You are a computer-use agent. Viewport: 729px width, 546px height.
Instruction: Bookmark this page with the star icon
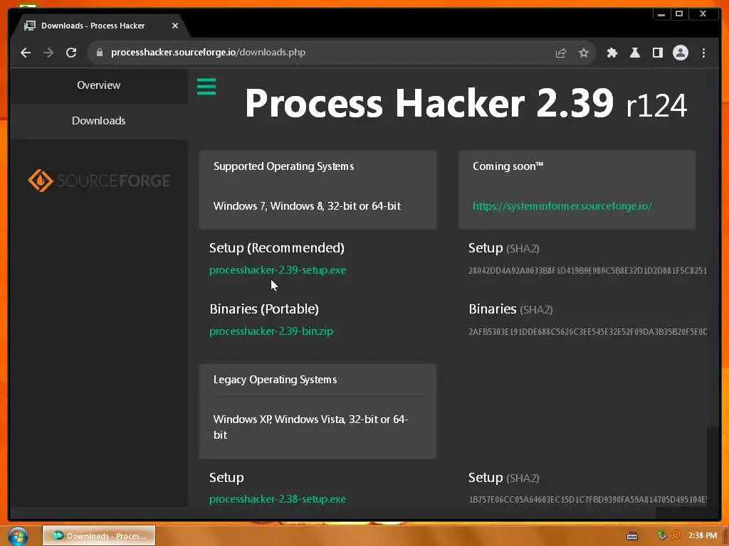click(x=584, y=53)
